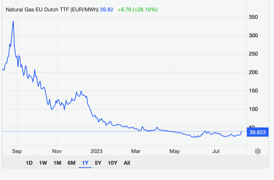Click the Natural Gas EU Dutch TTF title
Image resolution: width=274 pixels, height=180 pixels.
pos(51,9)
